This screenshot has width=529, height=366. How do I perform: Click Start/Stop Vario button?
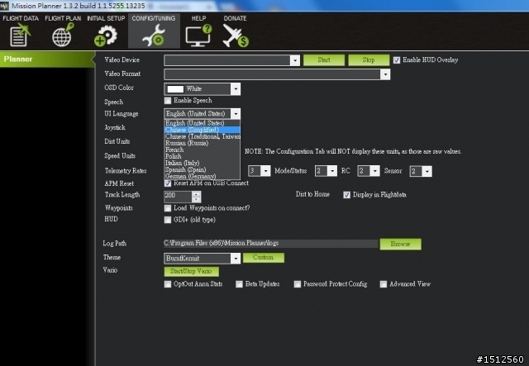coord(191,272)
